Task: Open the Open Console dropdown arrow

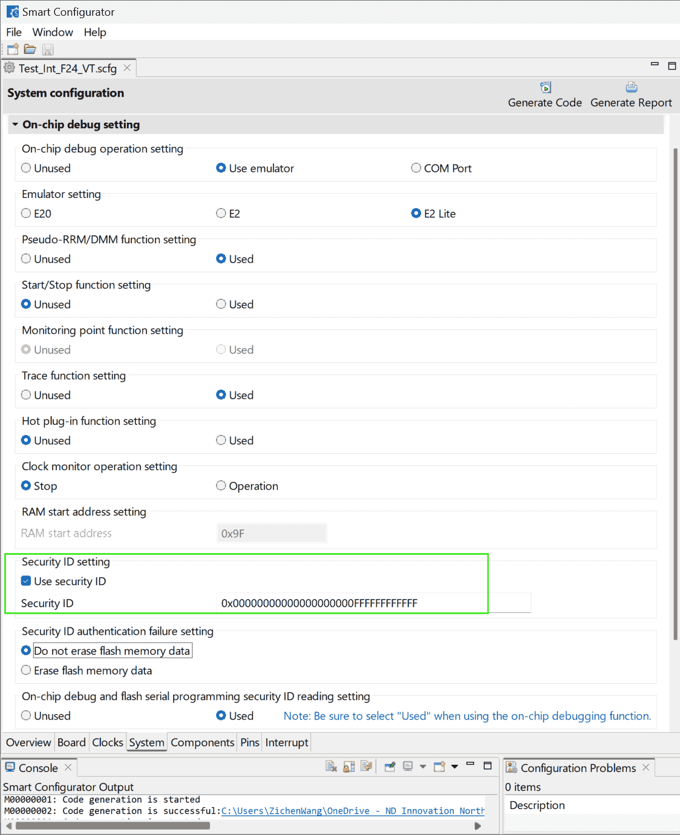Action: 454,767
